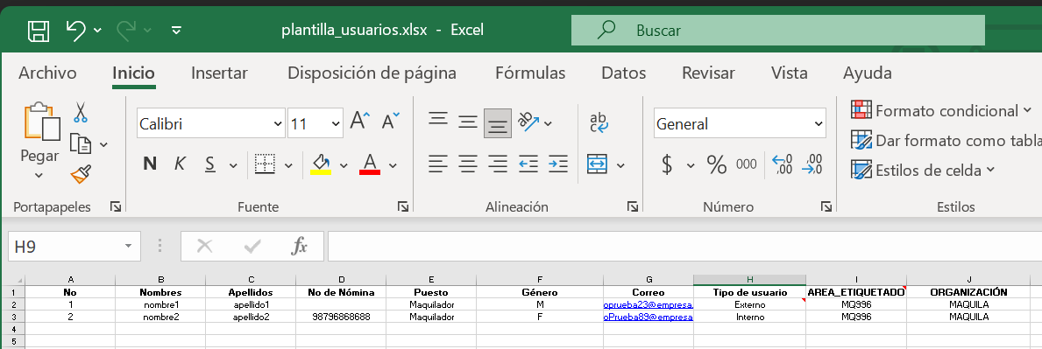1042x349 pixels.
Task: Undo the last action
Action: point(75,30)
